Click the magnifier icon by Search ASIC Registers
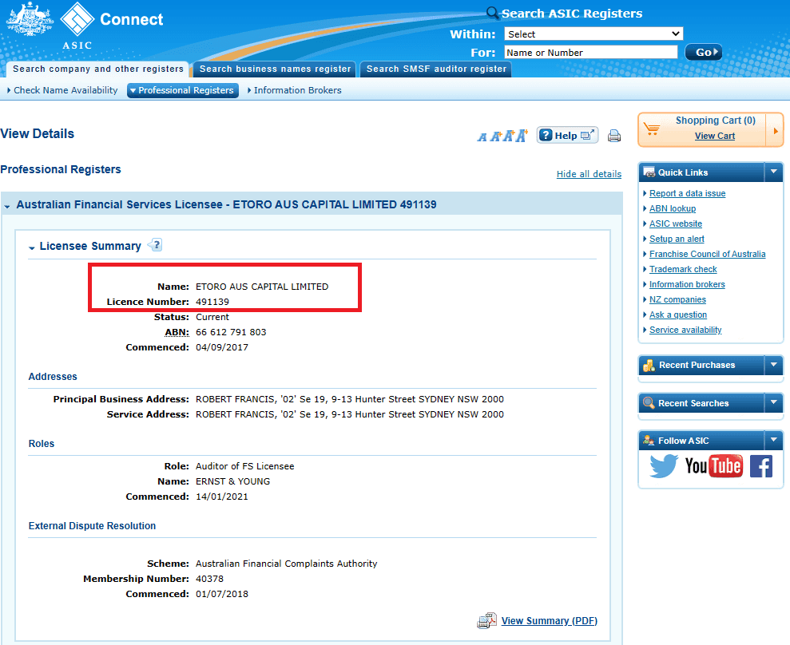Screen dimensions: 790x645 492,13
